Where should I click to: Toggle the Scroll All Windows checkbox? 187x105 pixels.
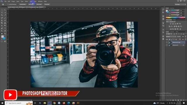click(7, 4)
